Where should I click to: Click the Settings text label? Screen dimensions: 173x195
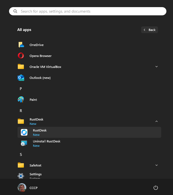coord(36,174)
